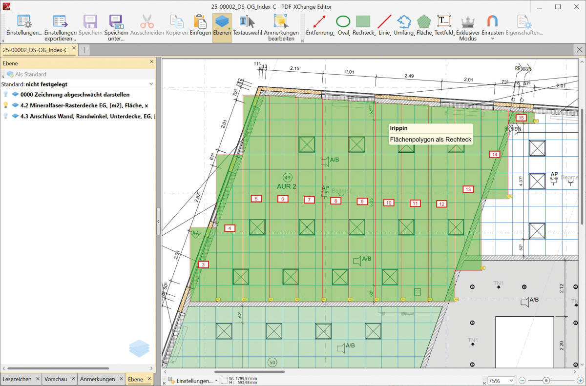Screen dimensions: 586x386
Task: Click Einstellungen exportieren button
Action: pyautogui.click(x=60, y=27)
